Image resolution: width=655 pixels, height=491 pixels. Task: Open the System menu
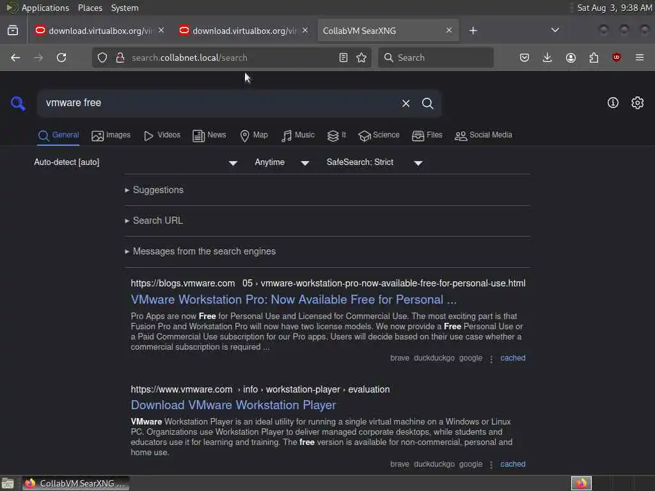click(x=125, y=8)
